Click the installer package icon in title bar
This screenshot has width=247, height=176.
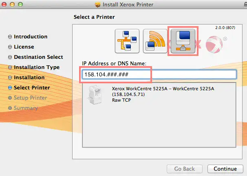click(98, 5)
